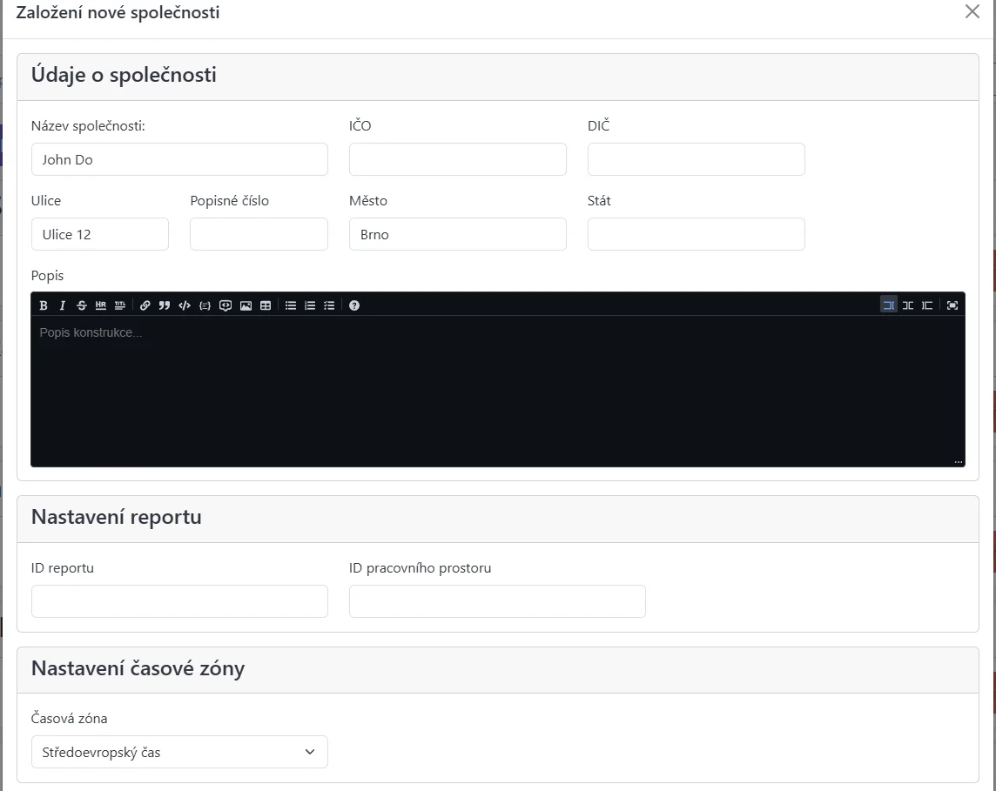Add an ordered numbered list
996x791 pixels.
[x=310, y=305]
